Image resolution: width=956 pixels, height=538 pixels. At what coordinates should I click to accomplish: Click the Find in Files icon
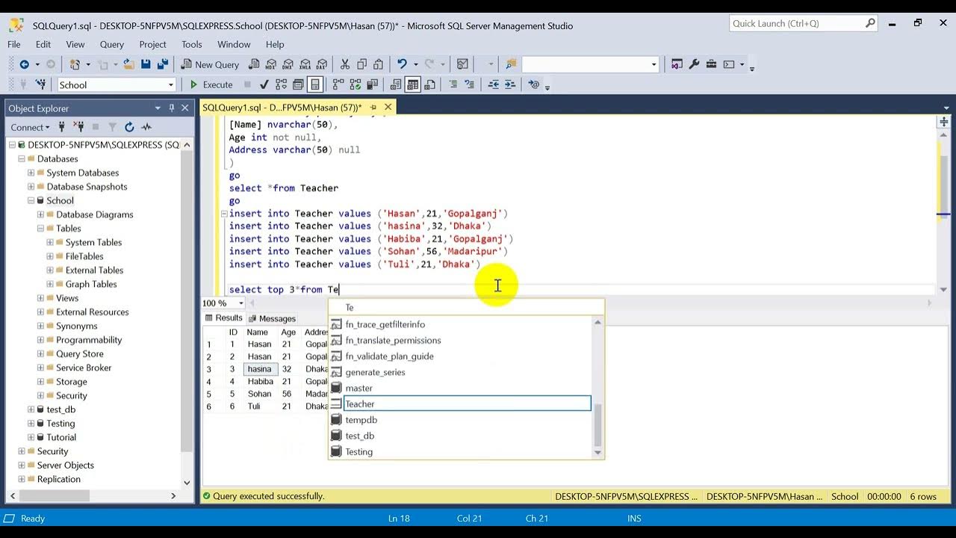click(x=511, y=64)
